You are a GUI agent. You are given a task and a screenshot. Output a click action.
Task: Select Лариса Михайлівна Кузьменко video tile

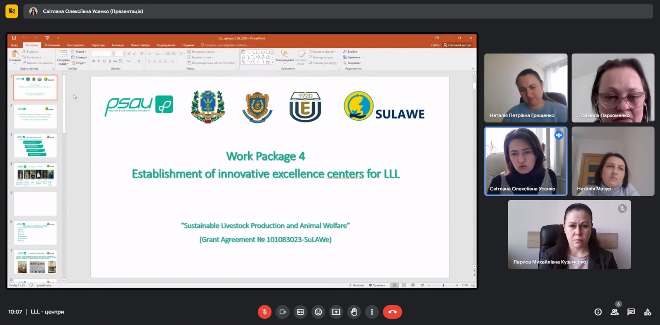(569, 234)
